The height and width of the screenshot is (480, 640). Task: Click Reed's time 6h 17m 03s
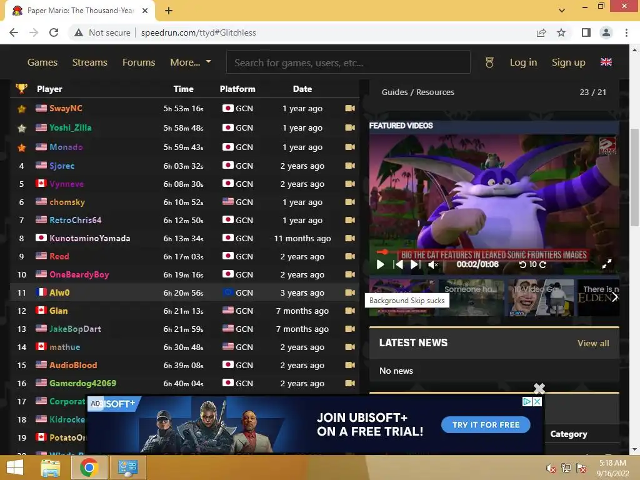[x=183, y=257]
